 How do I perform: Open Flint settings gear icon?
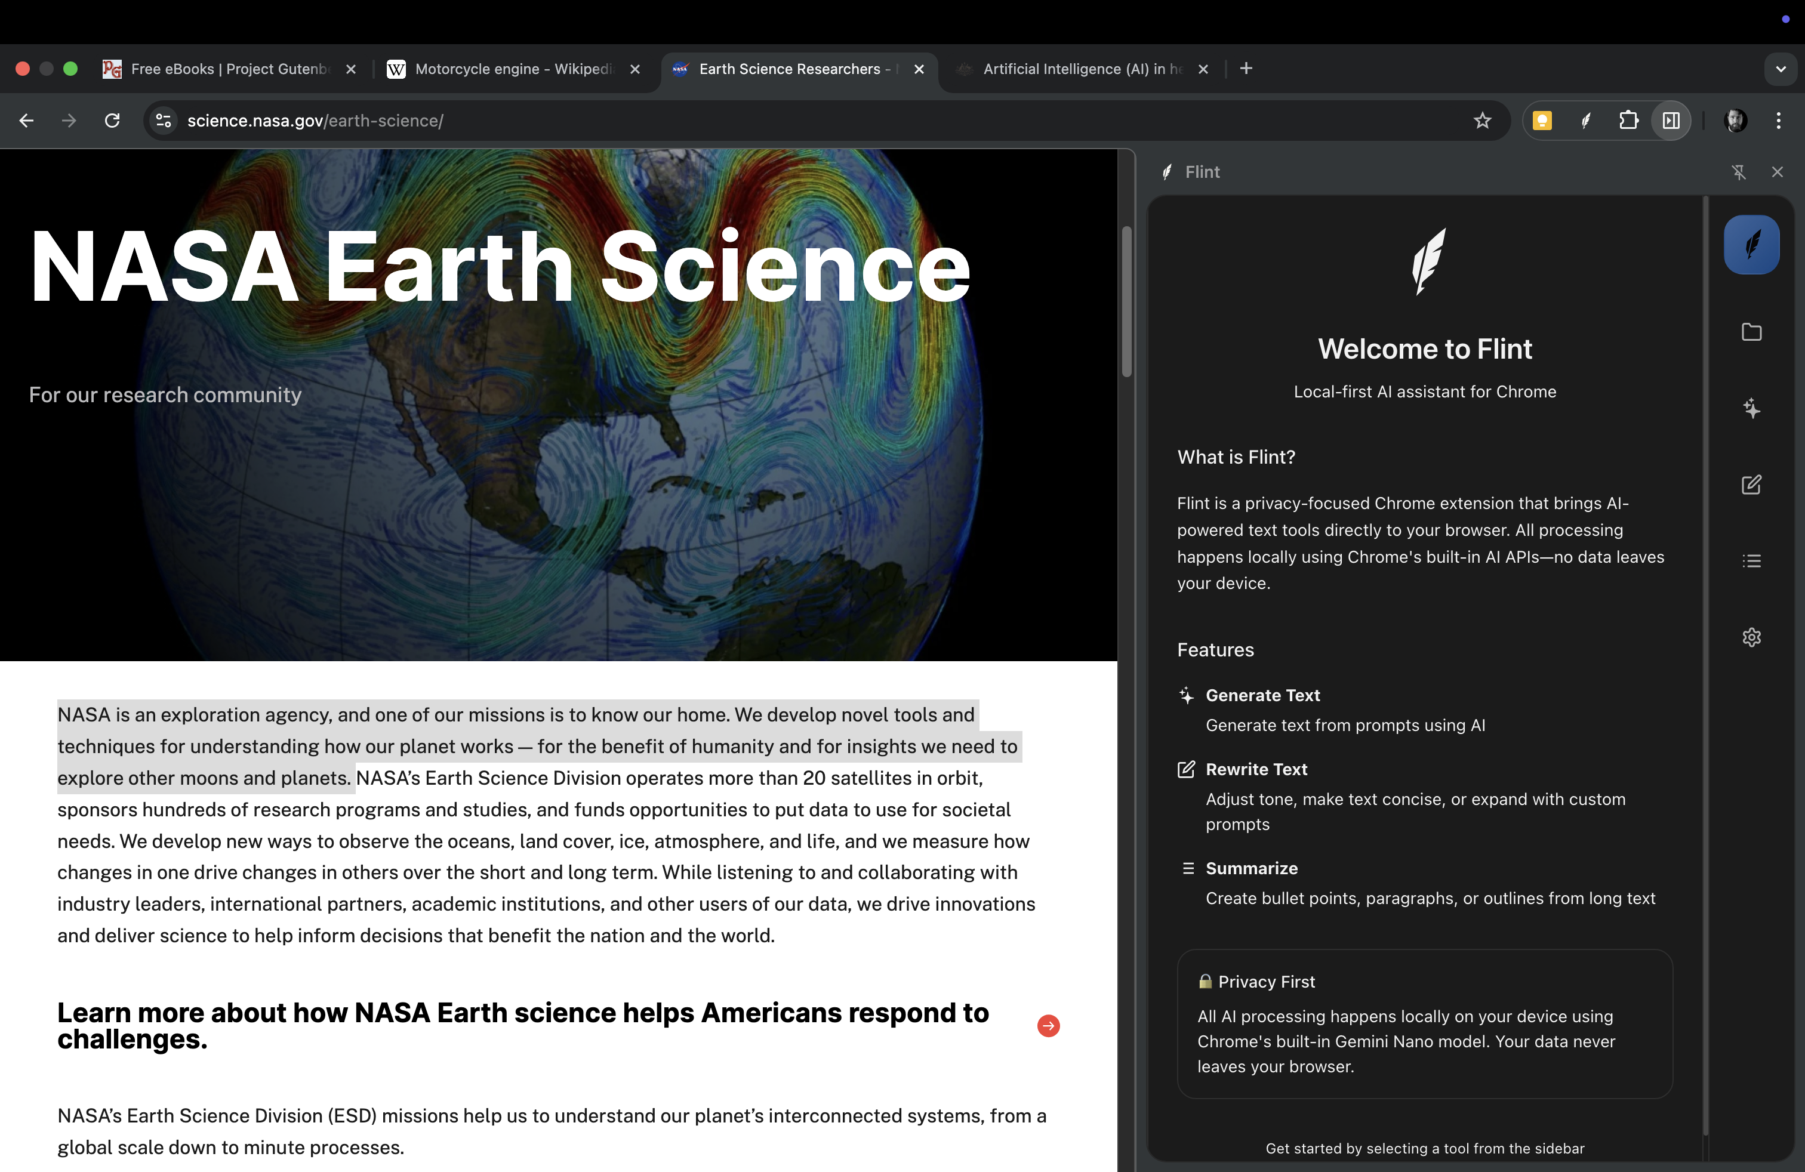pos(1751,637)
